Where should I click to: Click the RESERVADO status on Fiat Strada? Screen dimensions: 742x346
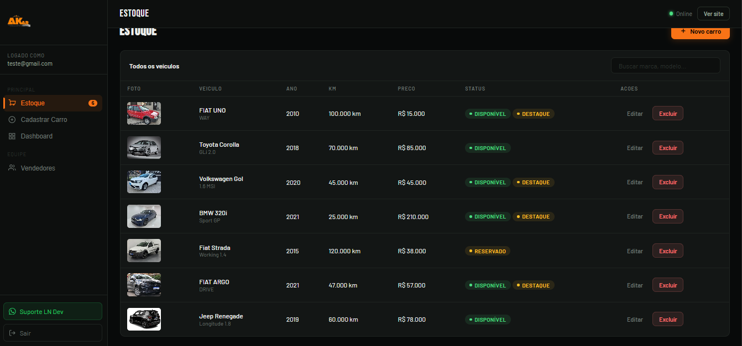pyautogui.click(x=488, y=251)
